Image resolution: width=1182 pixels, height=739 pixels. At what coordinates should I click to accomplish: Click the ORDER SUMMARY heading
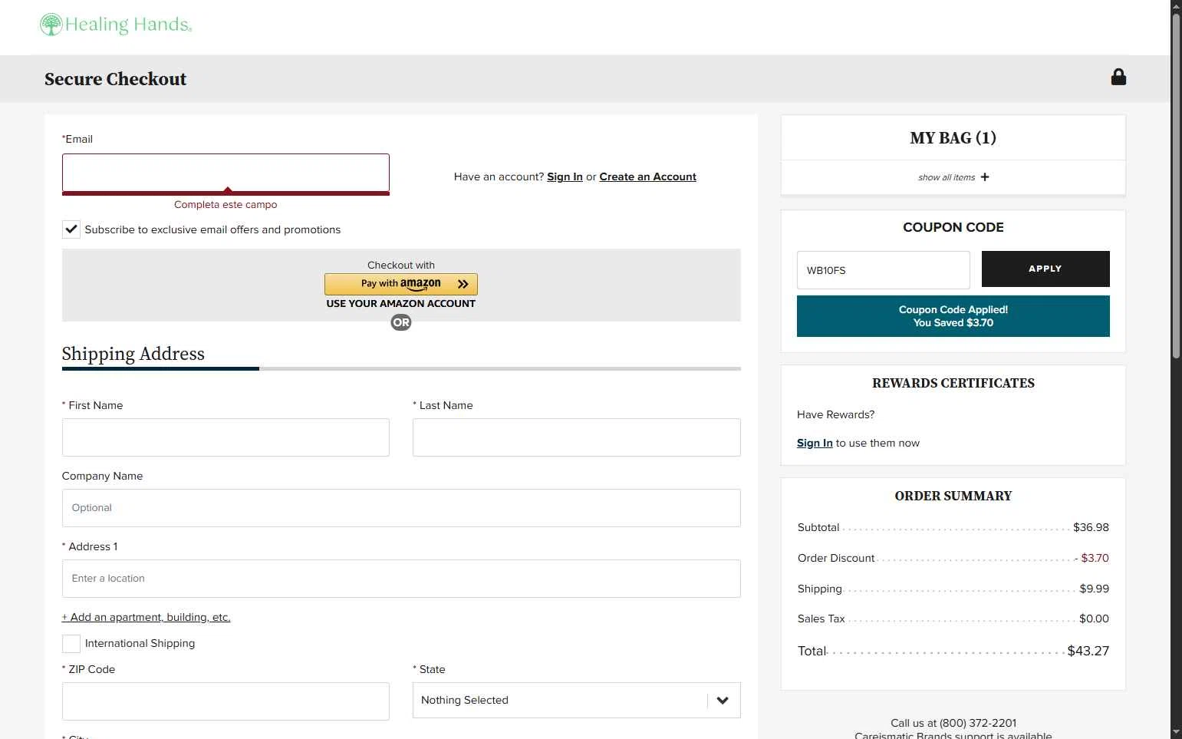(953, 496)
